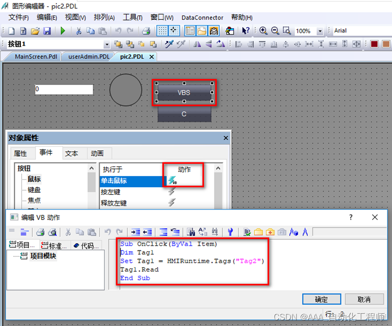Viewport: 392px width, 326px height.
Task: Open the DataConnector menu
Action: [202, 18]
